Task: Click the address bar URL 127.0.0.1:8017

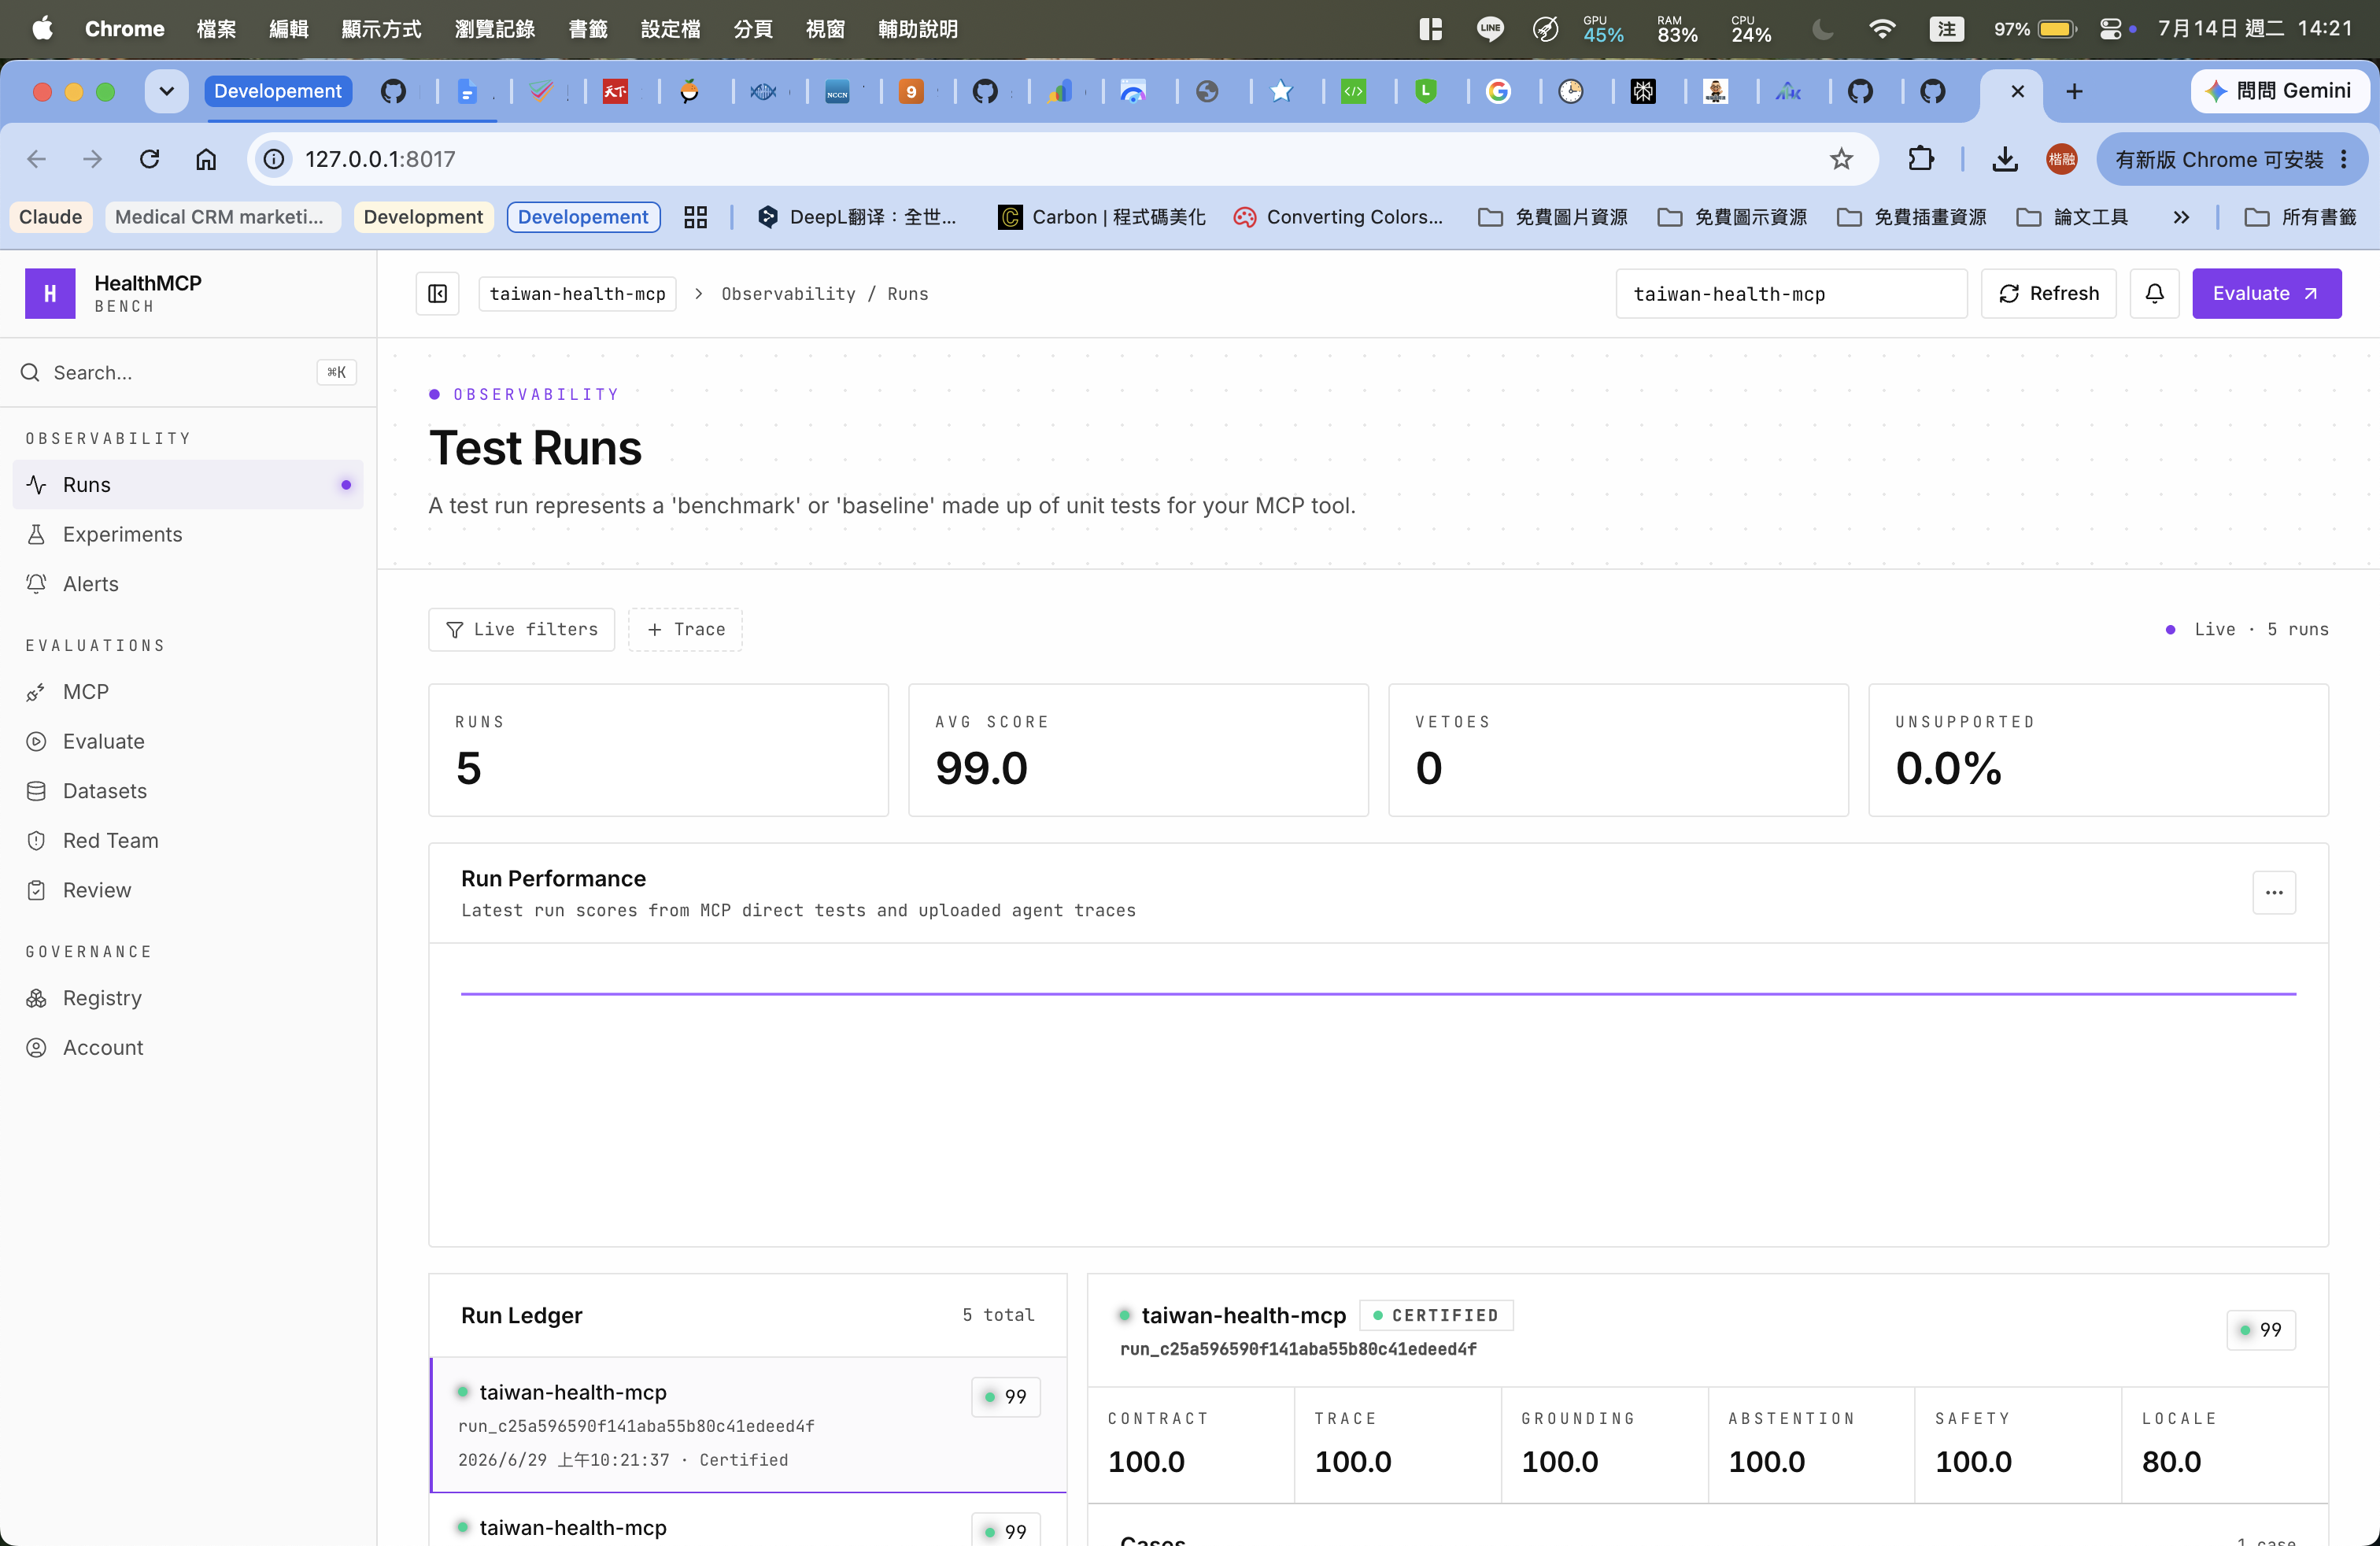Action: pos(380,159)
